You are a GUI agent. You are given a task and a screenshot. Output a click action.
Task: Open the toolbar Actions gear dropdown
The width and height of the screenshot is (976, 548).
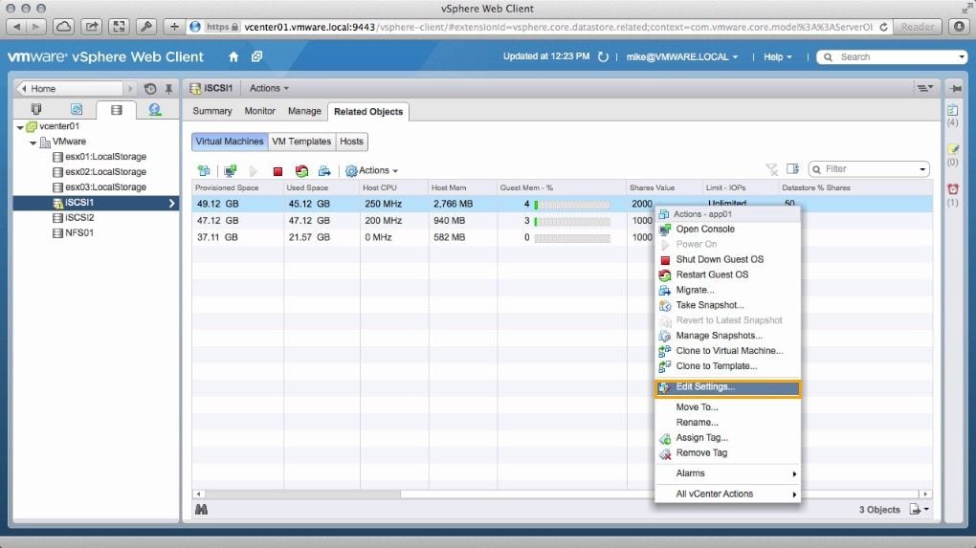coord(371,170)
